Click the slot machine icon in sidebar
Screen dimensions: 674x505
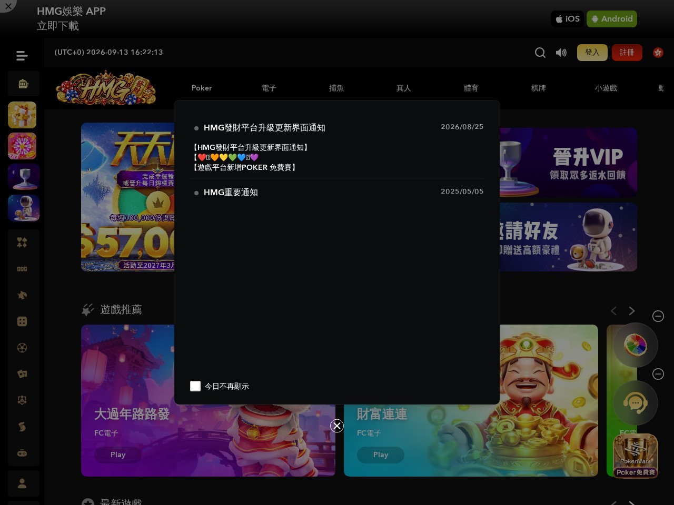(x=23, y=84)
